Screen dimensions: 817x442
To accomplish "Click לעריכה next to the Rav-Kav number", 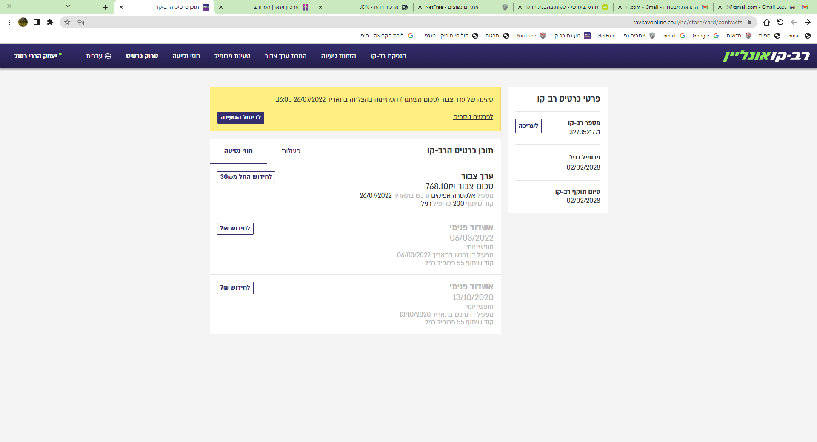I will tap(528, 126).
